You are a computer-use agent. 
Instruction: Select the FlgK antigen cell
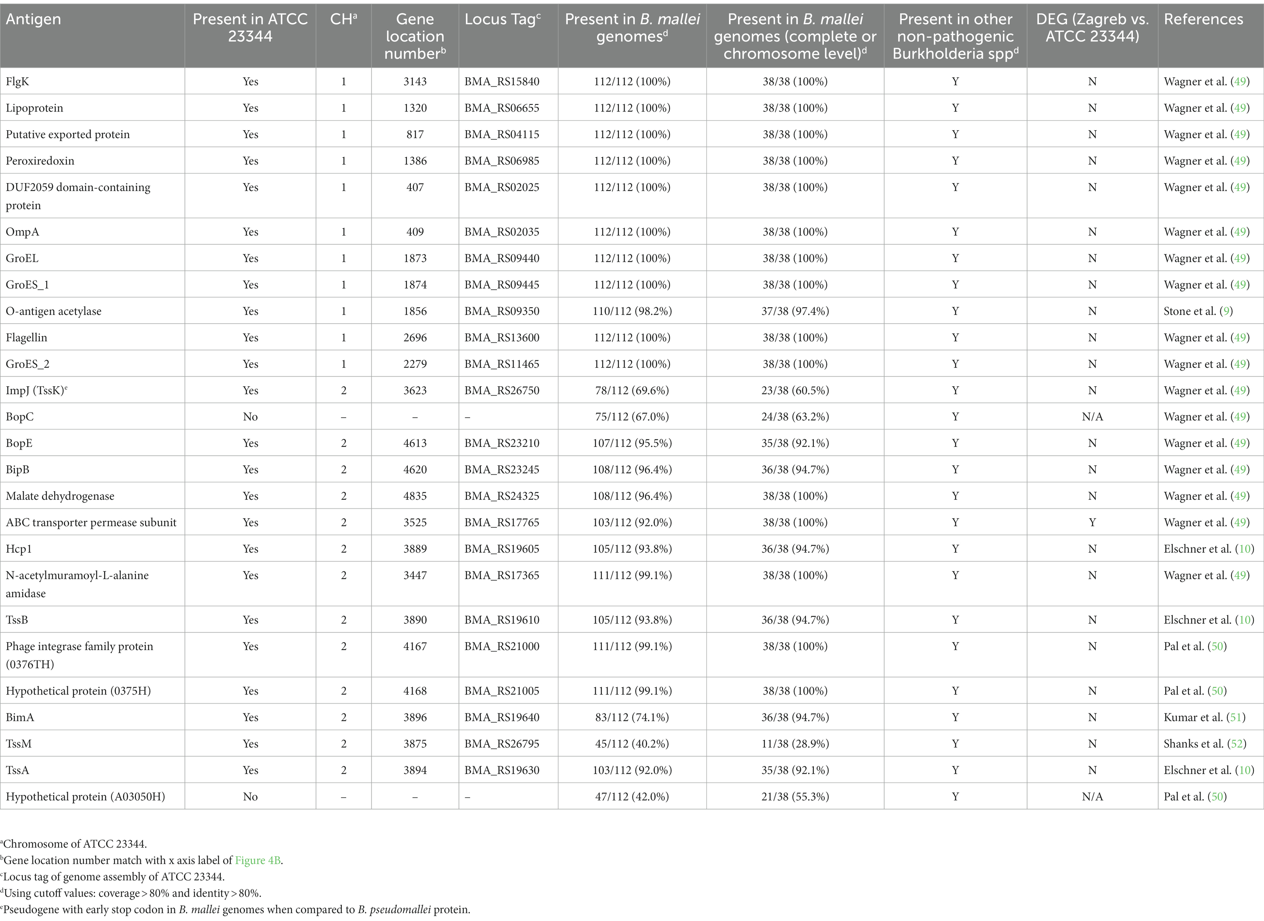pos(93,81)
